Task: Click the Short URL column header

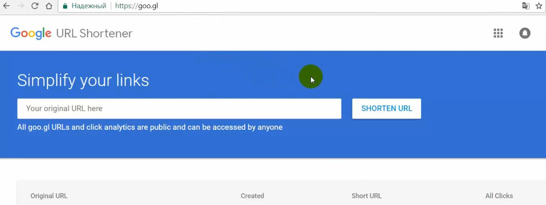Action: (367, 196)
